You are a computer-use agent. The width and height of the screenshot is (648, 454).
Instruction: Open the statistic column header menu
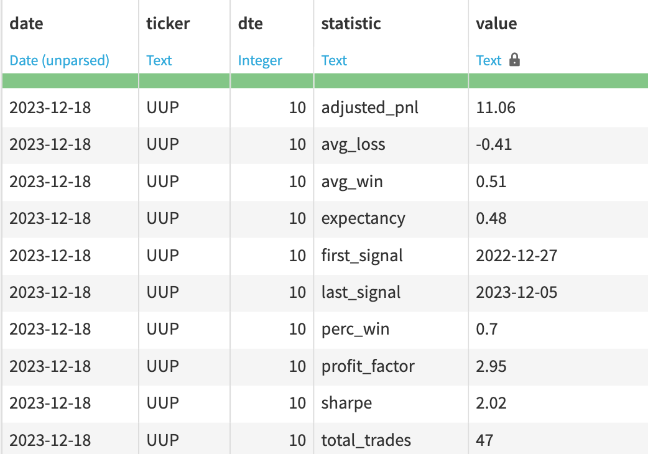click(x=351, y=24)
